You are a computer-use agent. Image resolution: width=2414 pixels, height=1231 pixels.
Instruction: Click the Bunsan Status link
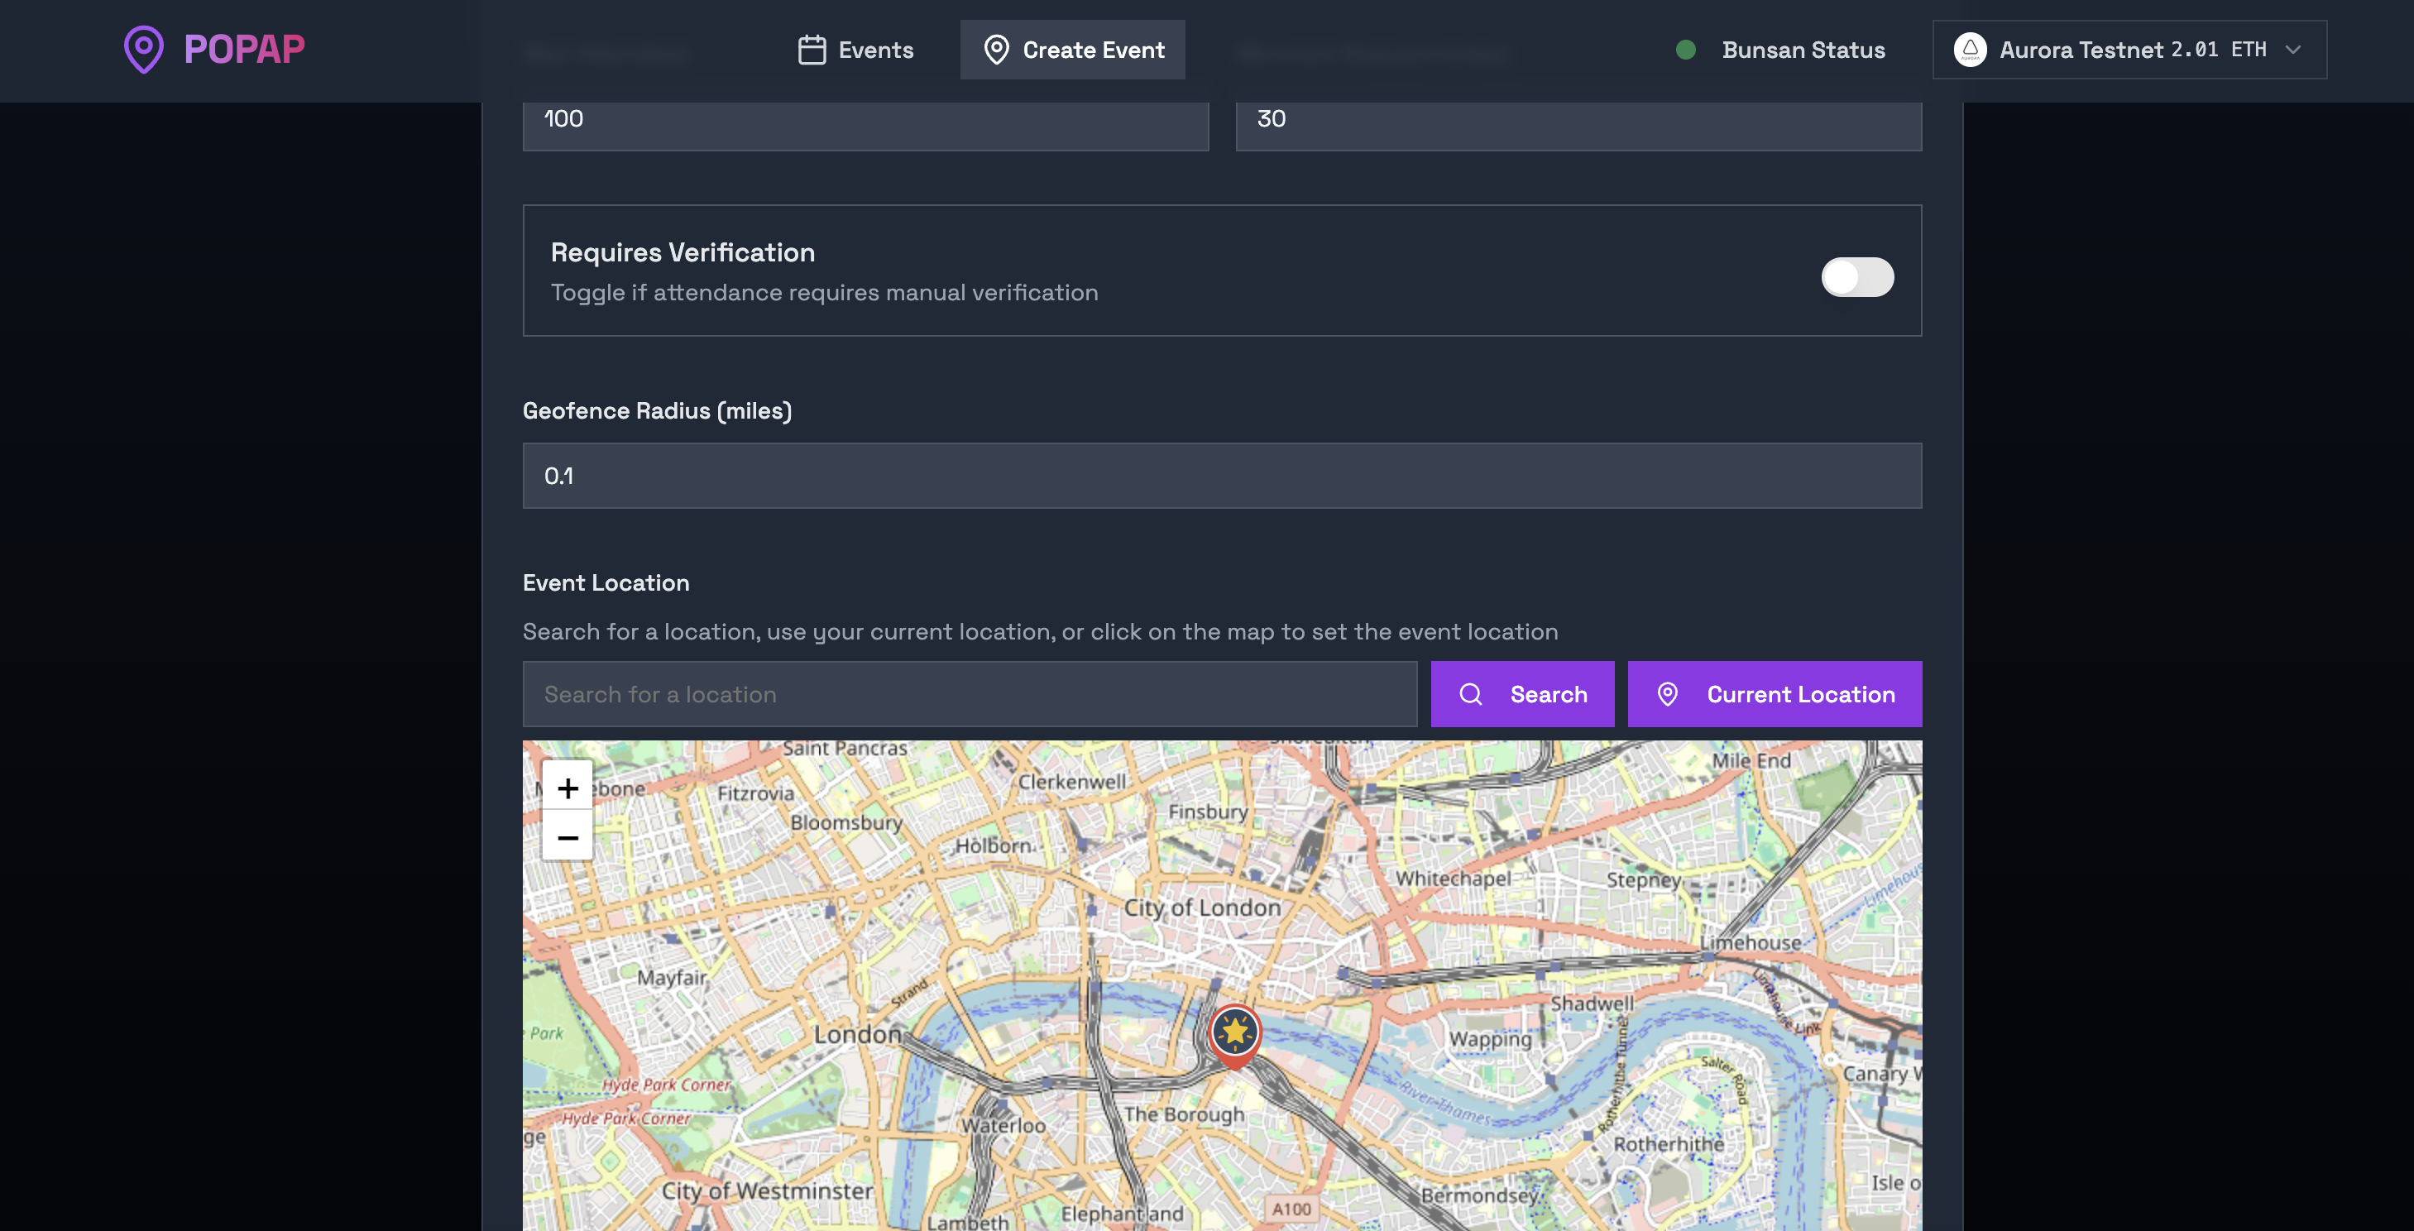(x=1802, y=50)
